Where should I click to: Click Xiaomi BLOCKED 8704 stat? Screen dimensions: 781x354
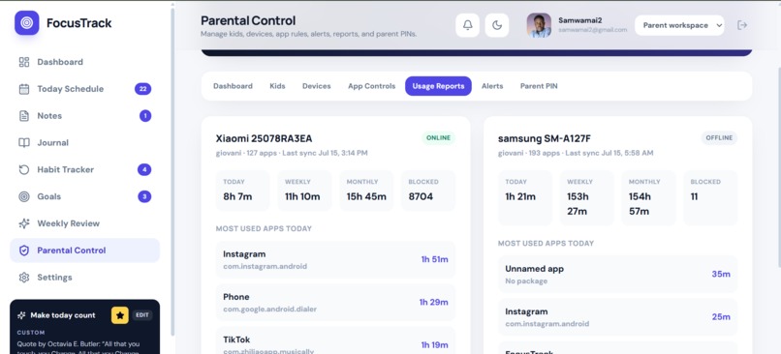point(428,191)
